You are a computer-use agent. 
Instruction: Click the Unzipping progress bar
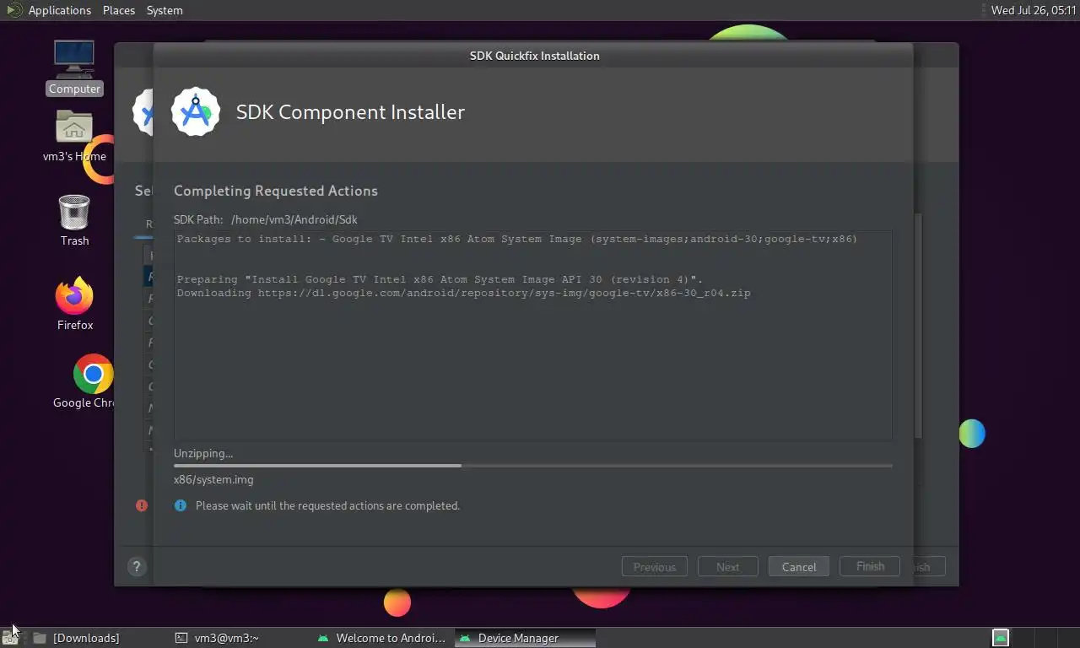(532, 465)
